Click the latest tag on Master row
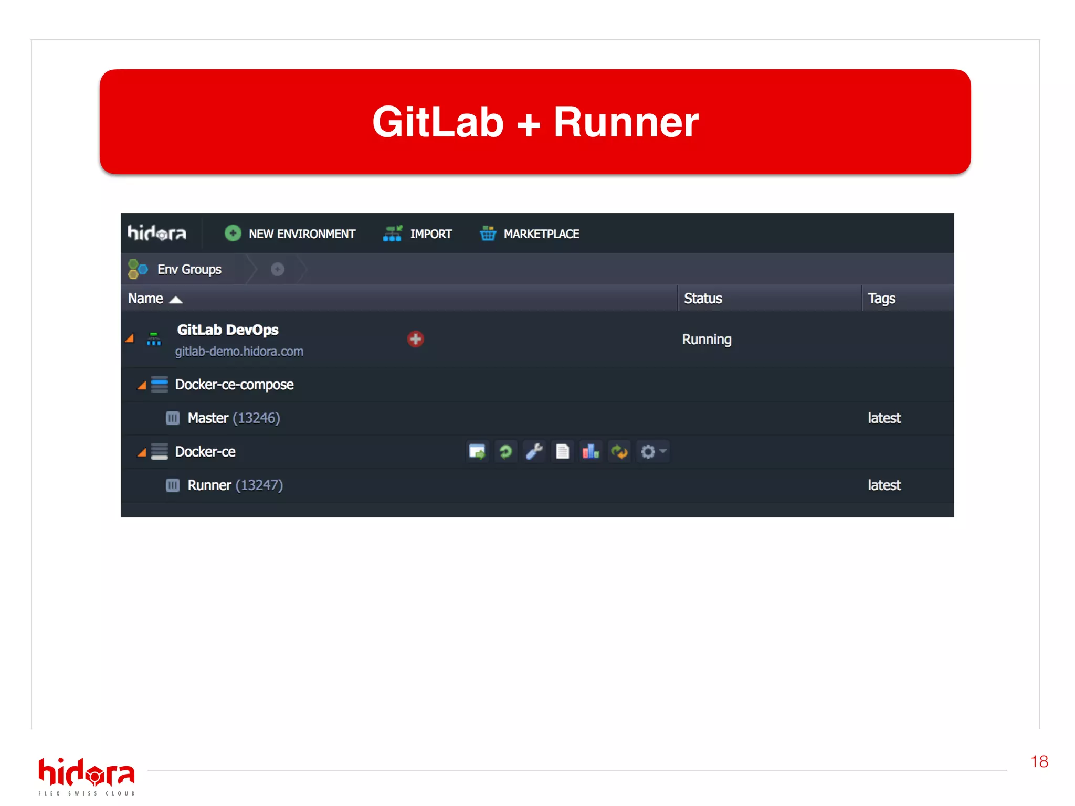The image size is (1075, 806). 884,418
